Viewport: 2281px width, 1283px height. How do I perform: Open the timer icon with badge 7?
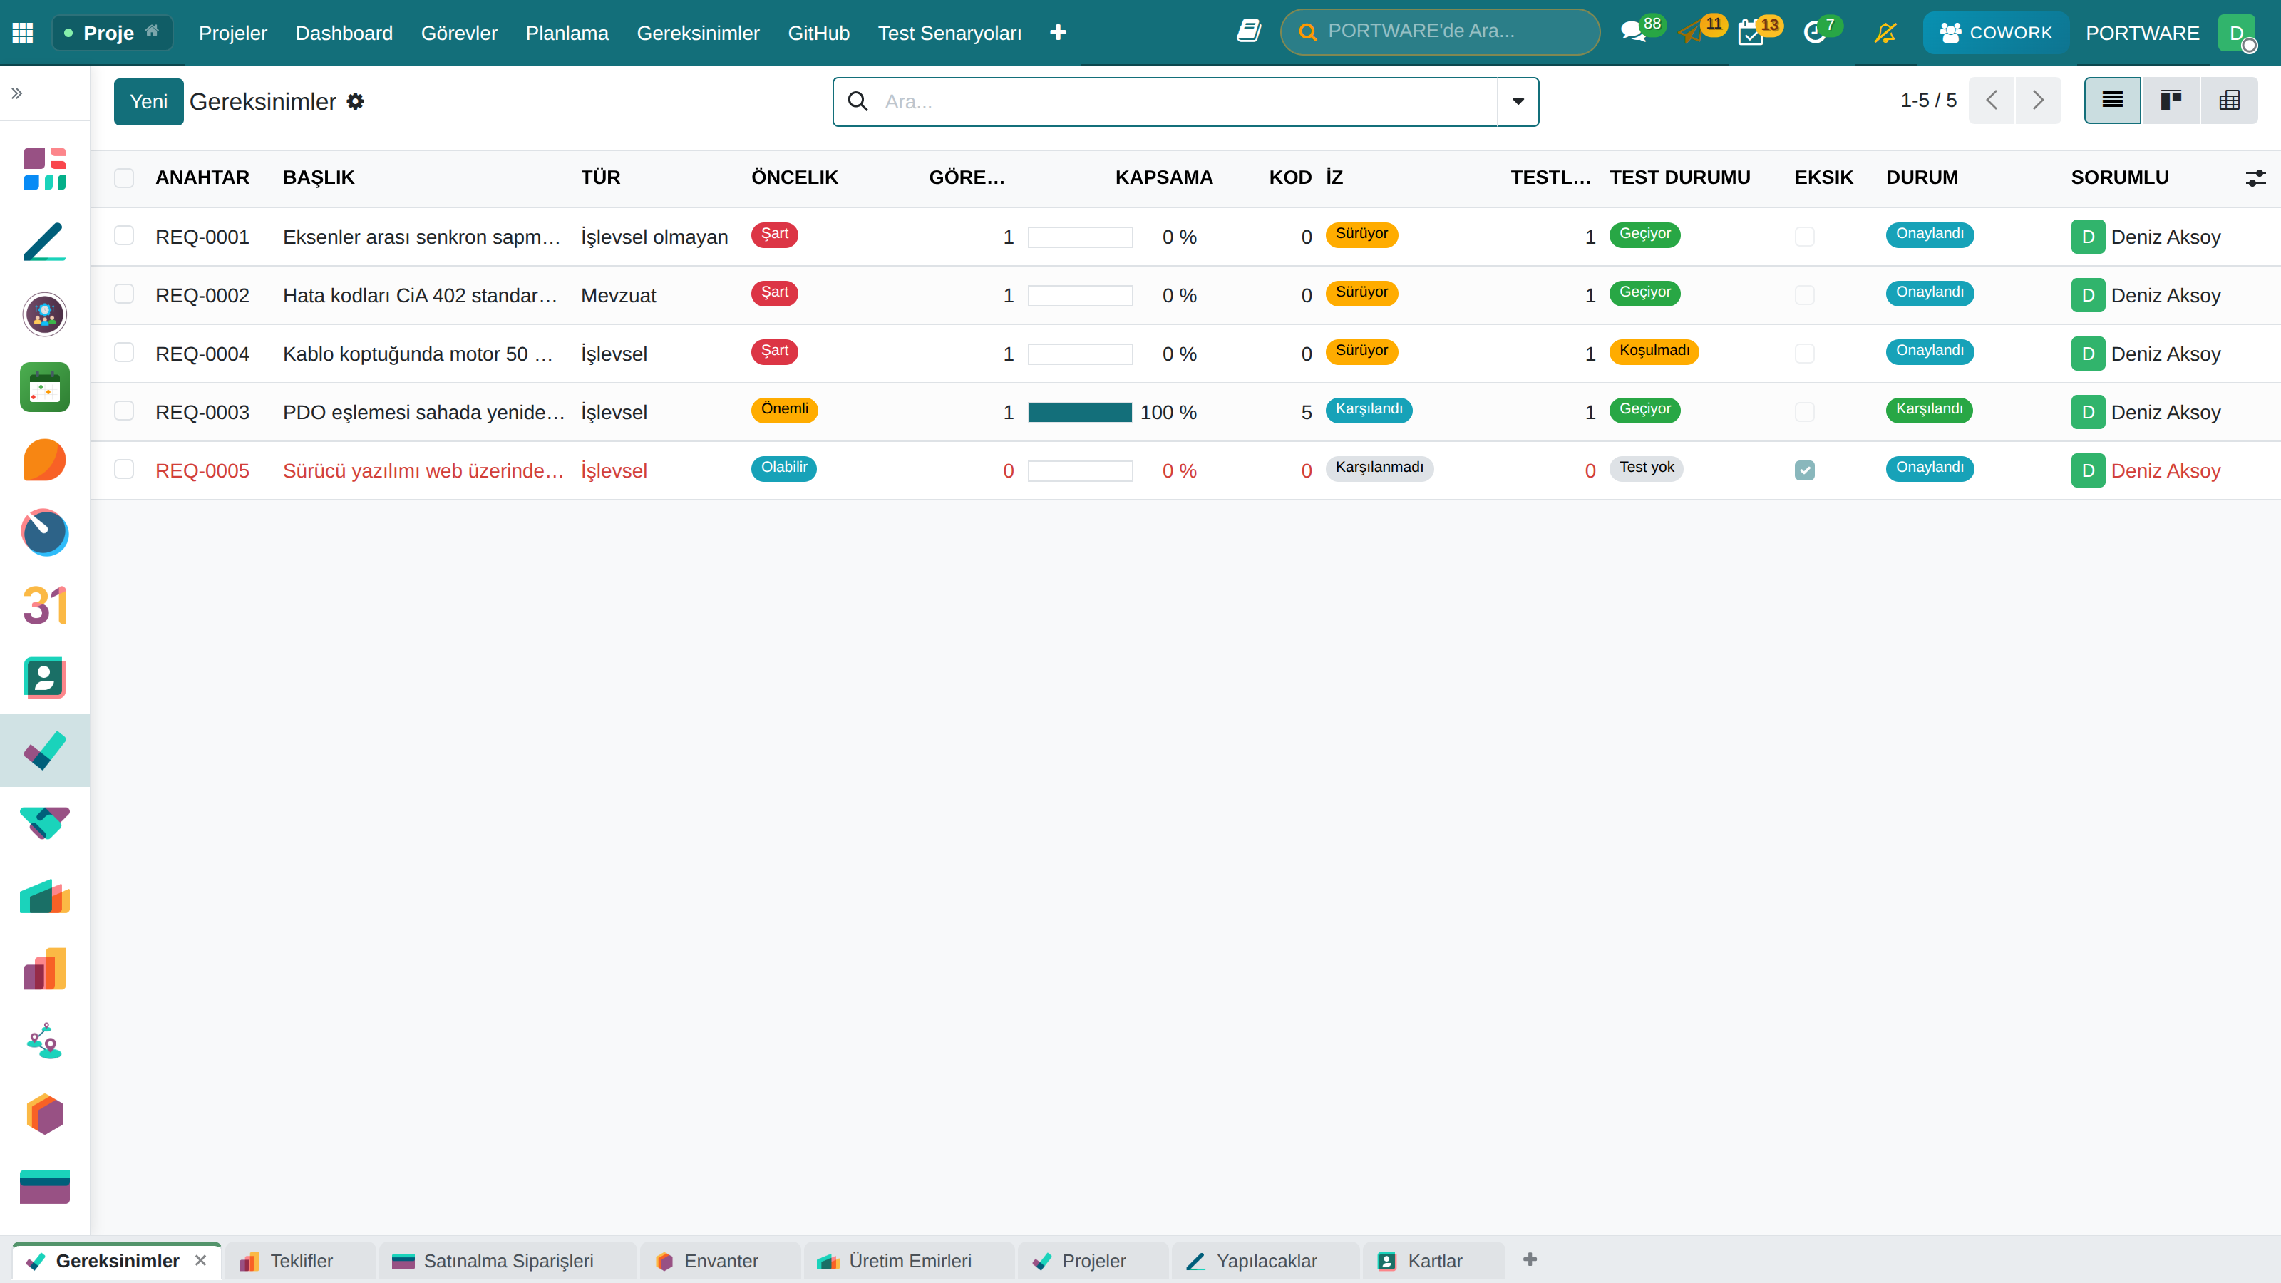click(x=1814, y=33)
